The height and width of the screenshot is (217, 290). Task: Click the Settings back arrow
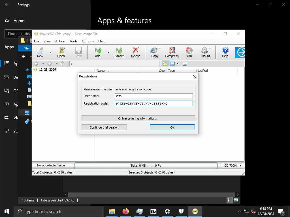click(7, 5)
